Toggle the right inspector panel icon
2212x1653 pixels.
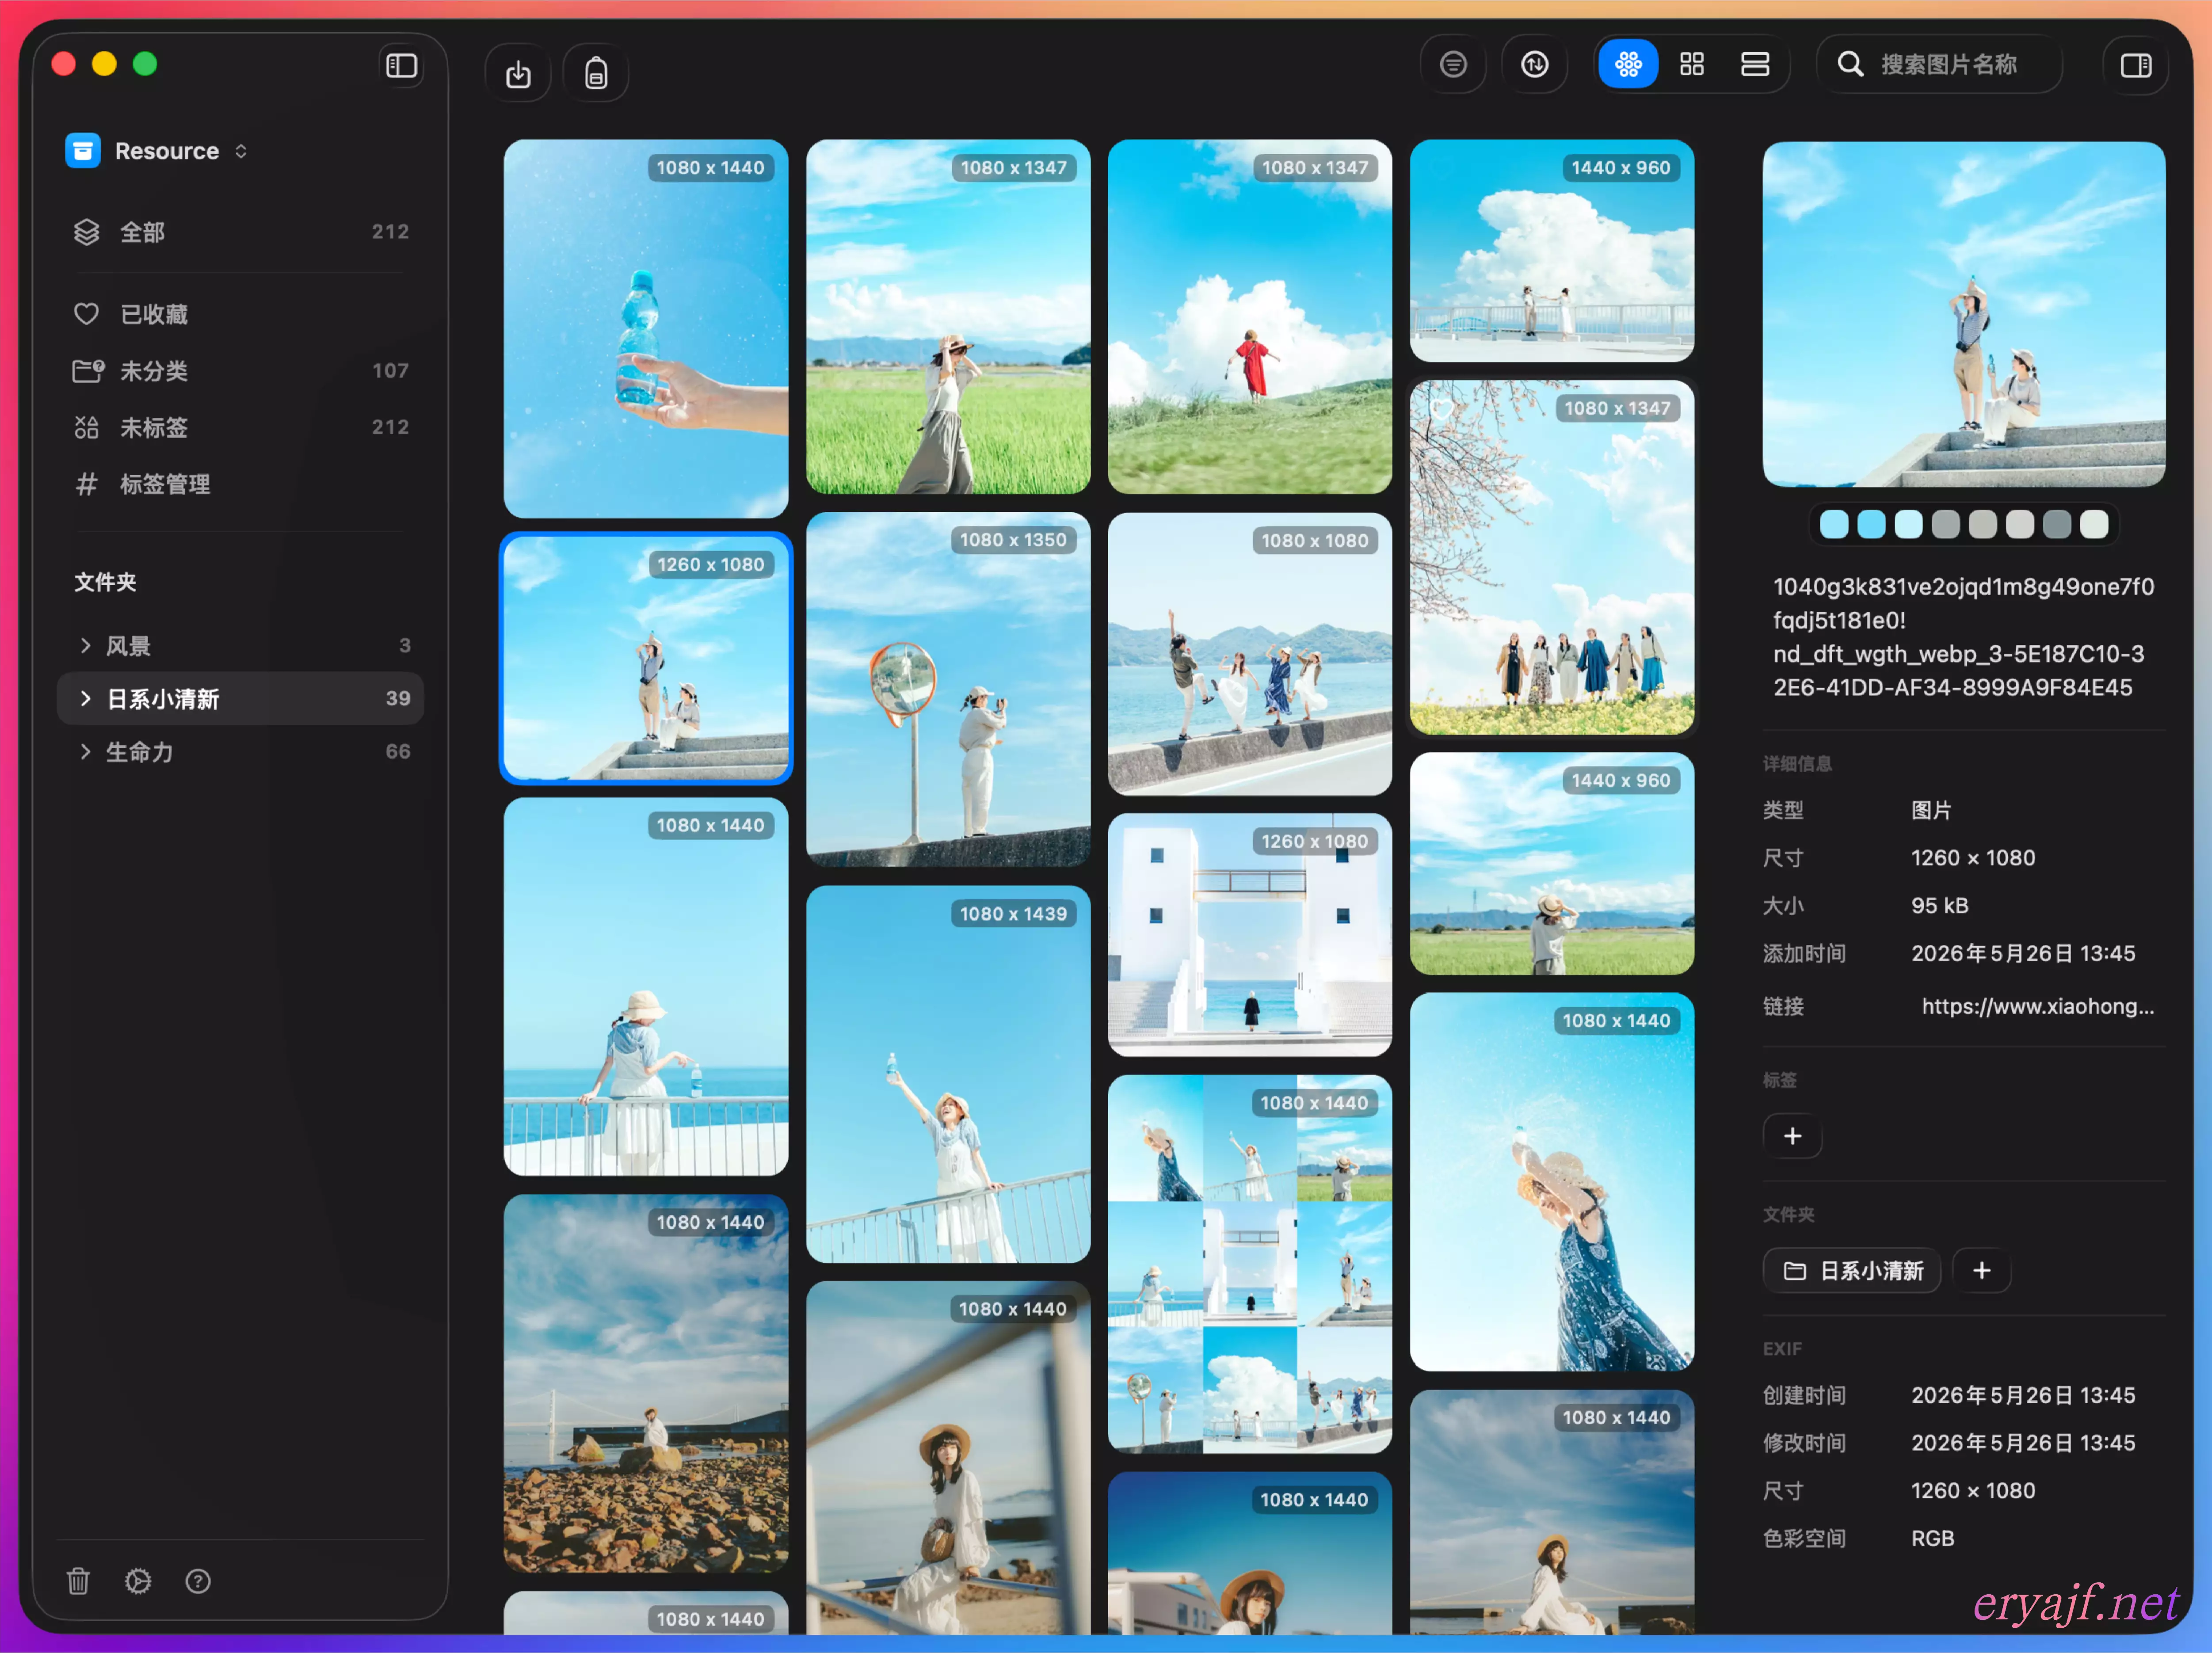tap(2136, 66)
